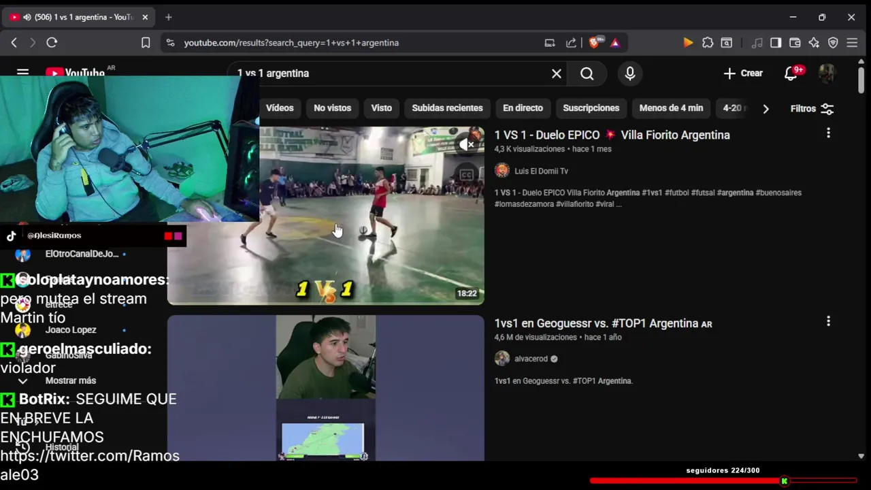Open a new browser tab
Viewport: 871px width, 490px height.
tap(169, 17)
